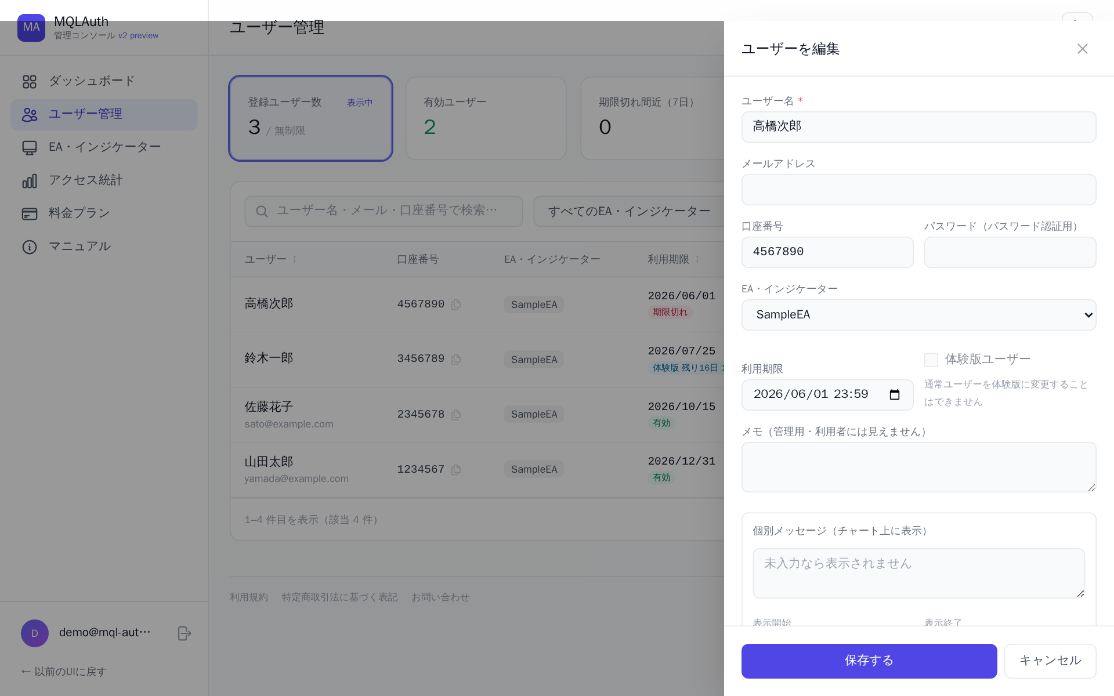Open 特定商取引法に基づく表記 footer link

coord(339,597)
